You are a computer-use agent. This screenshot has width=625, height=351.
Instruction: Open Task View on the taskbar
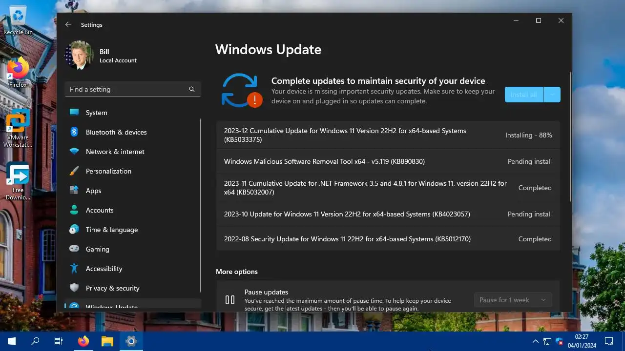(59, 341)
